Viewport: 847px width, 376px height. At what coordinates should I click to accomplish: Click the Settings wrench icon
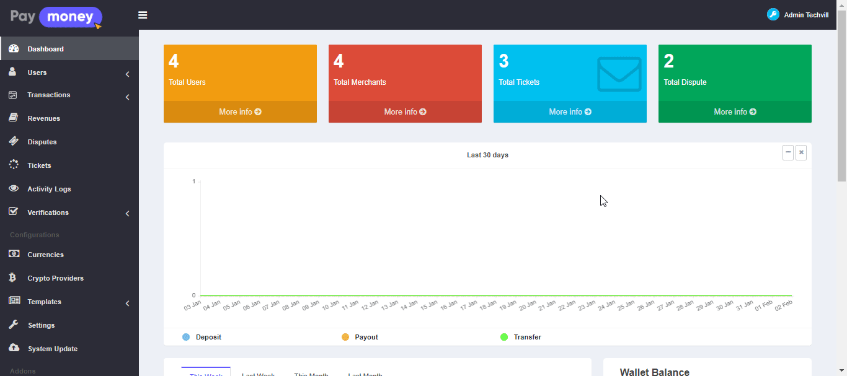pos(13,325)
